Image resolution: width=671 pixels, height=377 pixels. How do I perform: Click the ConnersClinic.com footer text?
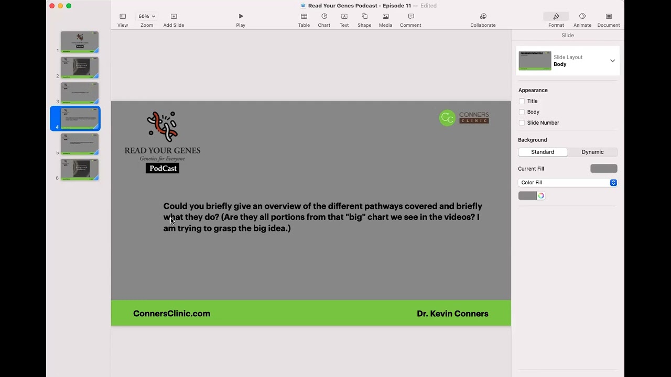[x=171, y=314]
